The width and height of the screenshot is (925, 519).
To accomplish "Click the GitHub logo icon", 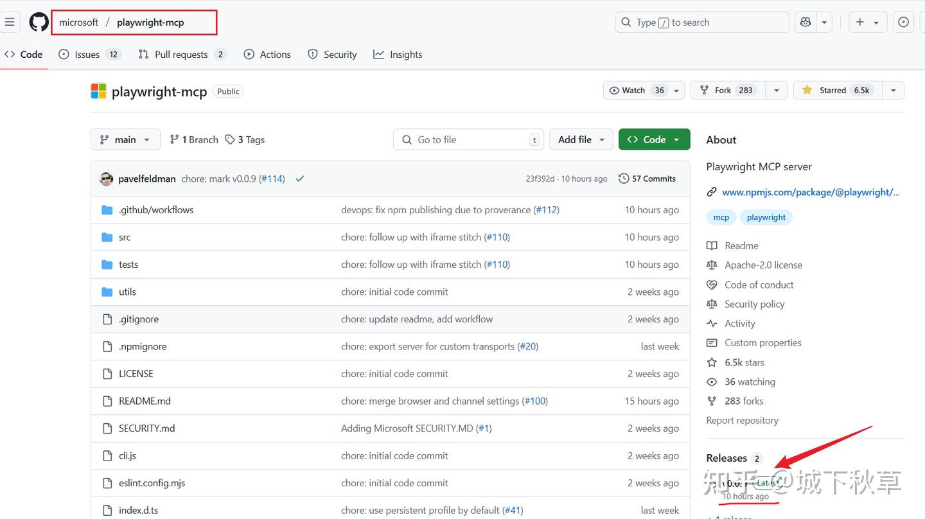I will click(x=39, y=22).
